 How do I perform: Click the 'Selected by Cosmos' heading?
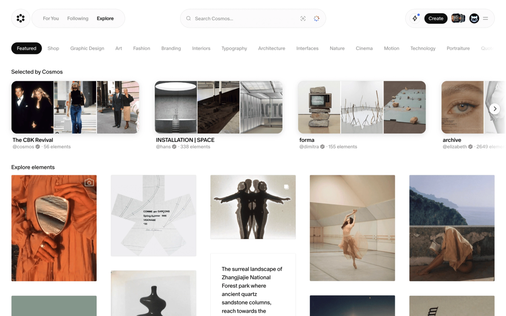click(37, 72)
